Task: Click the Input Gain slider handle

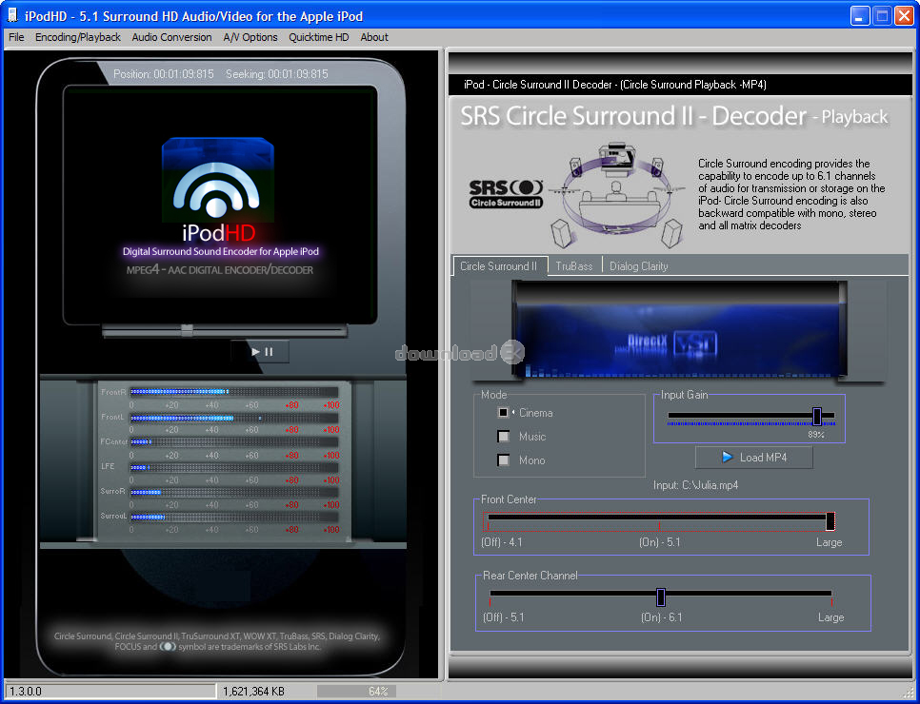Action: (816, 416)
